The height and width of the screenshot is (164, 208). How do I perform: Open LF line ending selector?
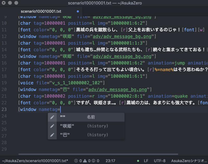click(x=146, y=161)
